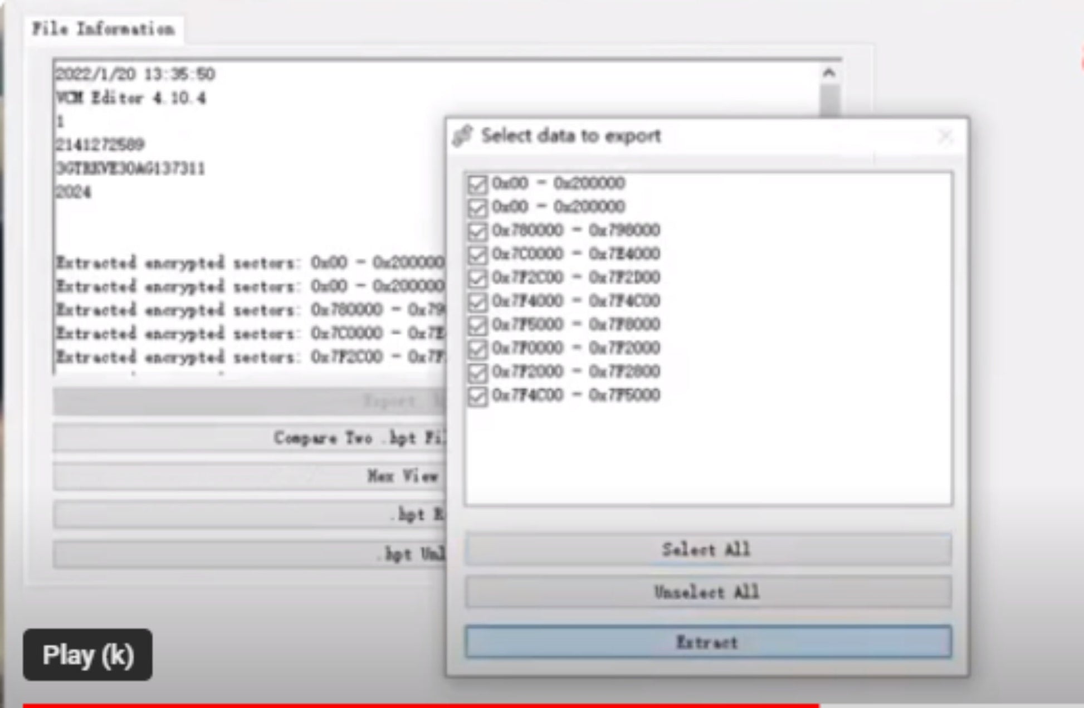1084x708 pixels.
Task: Uncheck the 0x7F2C00 - 0x7F2D00 checkbox
Action: [477, 279]
